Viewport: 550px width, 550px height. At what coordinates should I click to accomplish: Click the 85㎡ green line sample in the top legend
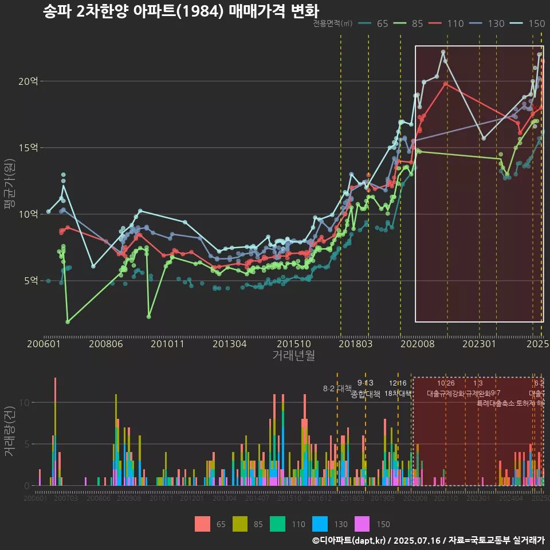[400, 23]
